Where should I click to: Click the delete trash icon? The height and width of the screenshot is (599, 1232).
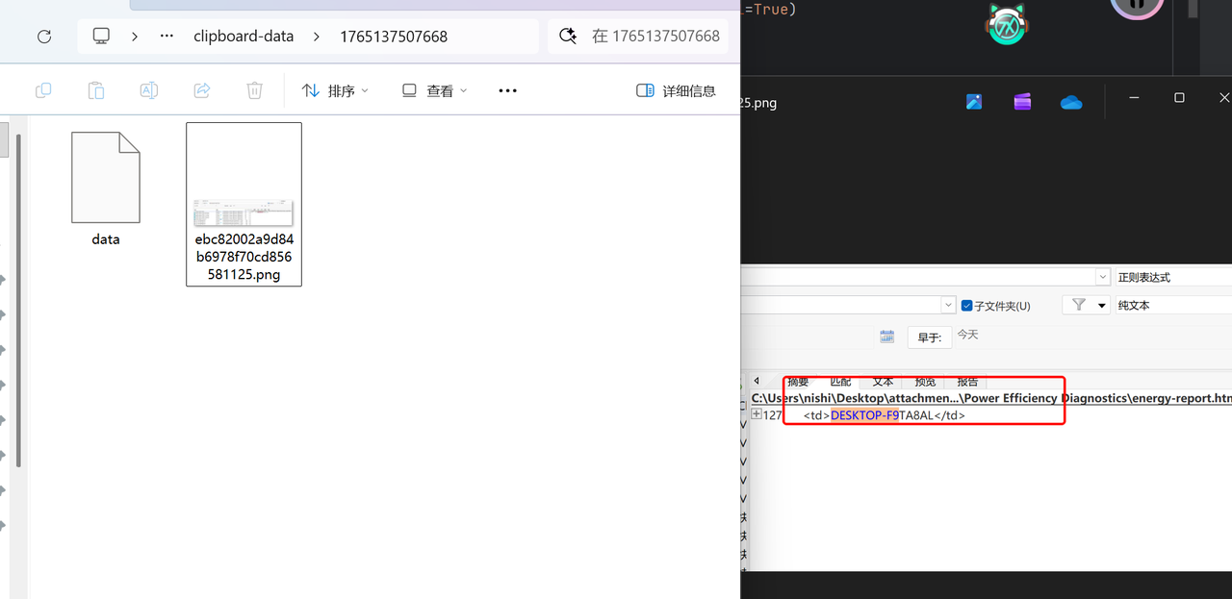[254, 90]
